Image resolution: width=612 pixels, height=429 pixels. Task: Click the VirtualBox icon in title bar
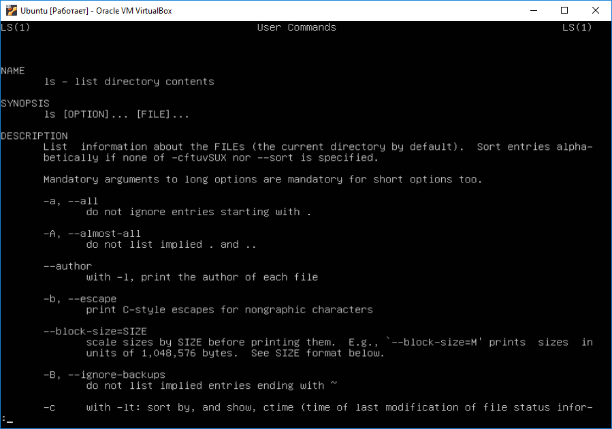click(x=11, y=10)
